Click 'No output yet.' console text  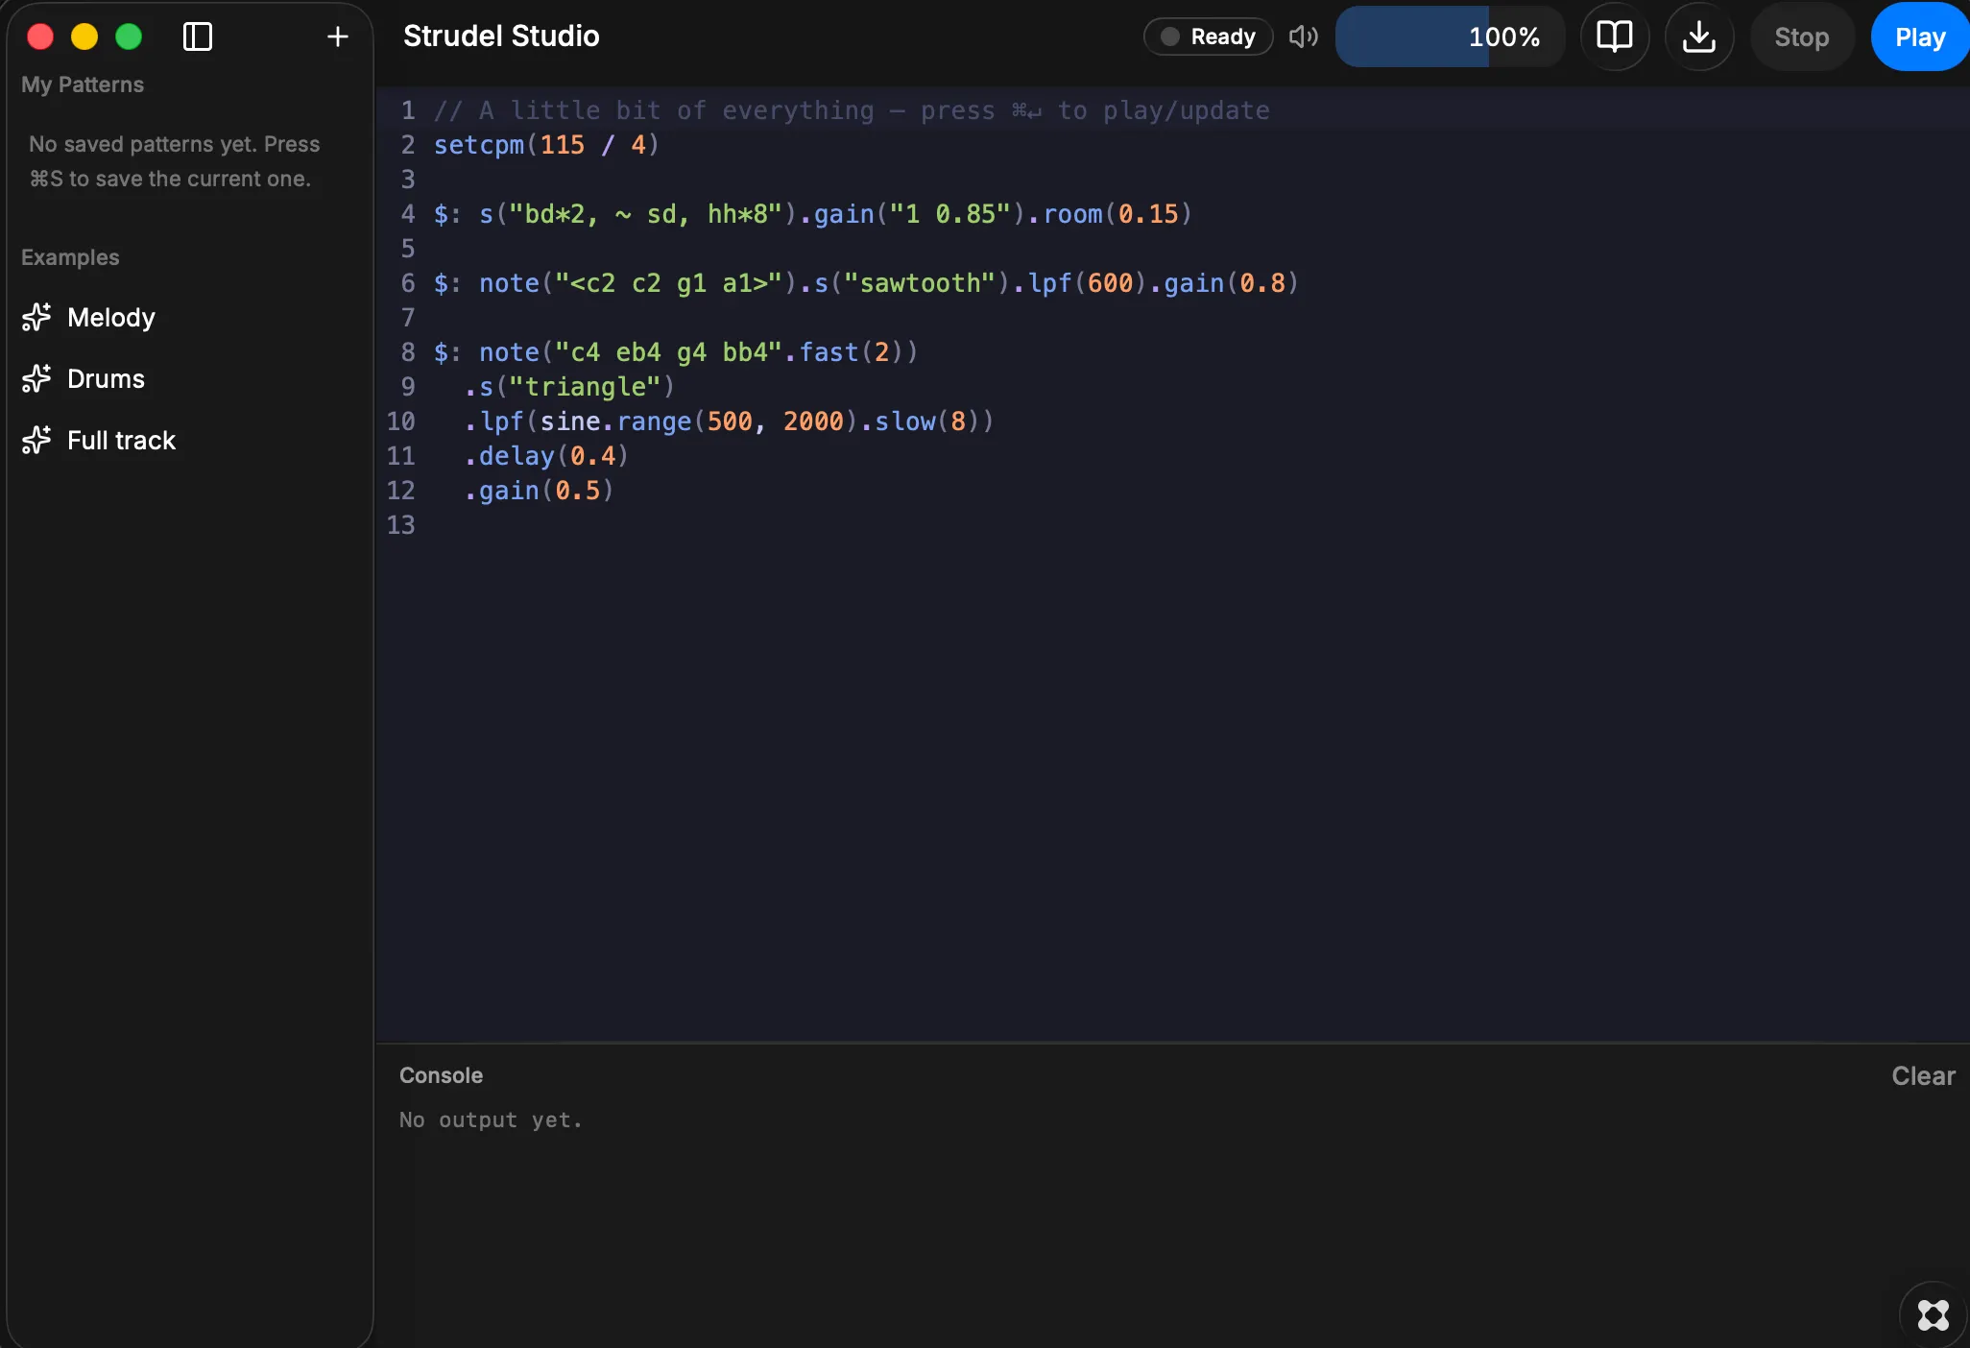[491, 1120]
